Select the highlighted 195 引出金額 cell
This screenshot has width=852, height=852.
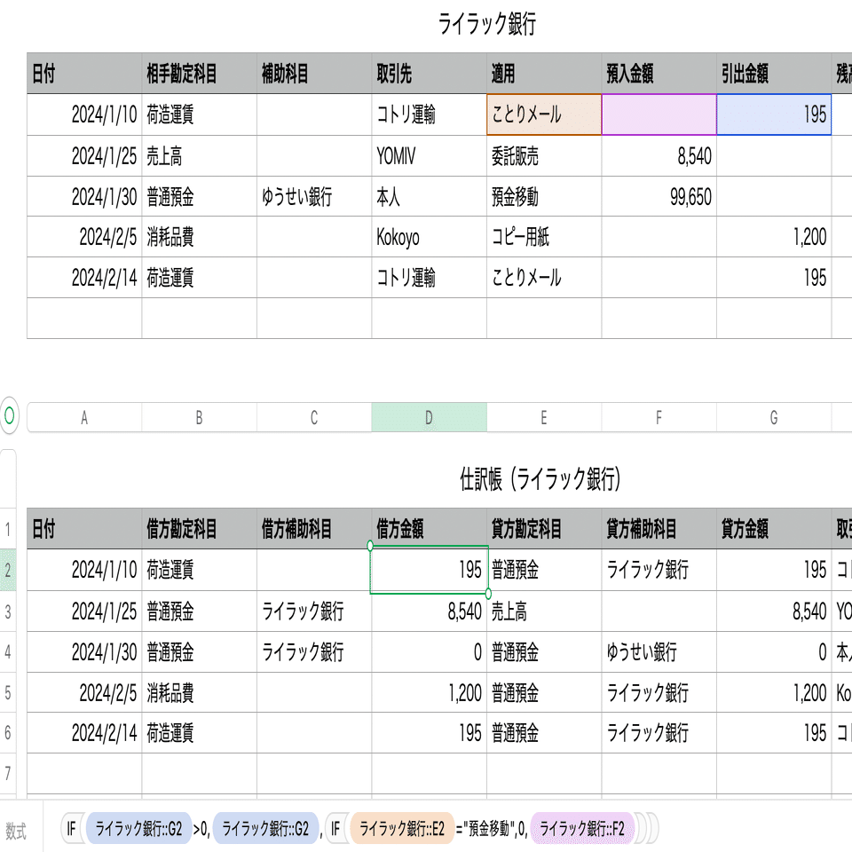pyautogui.click(x=773, y=114)
